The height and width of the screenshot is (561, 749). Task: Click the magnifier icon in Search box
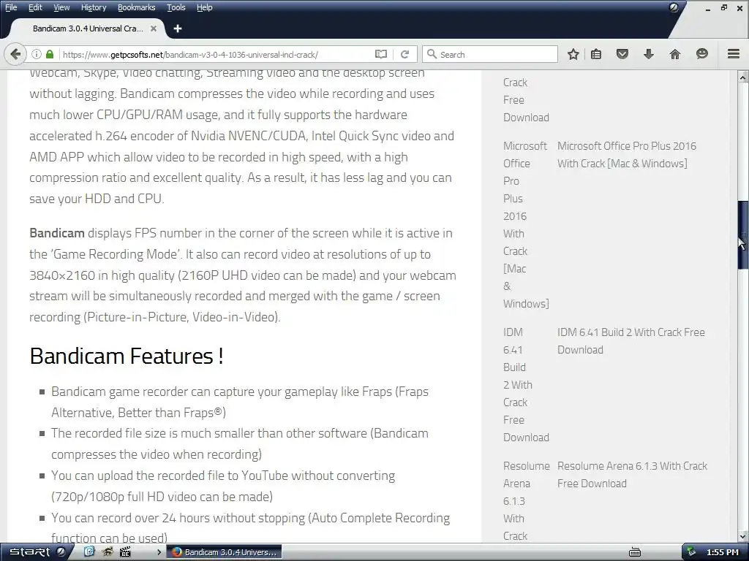pos(432,54)
